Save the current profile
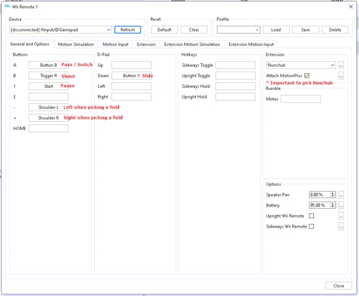 [306, 30]
